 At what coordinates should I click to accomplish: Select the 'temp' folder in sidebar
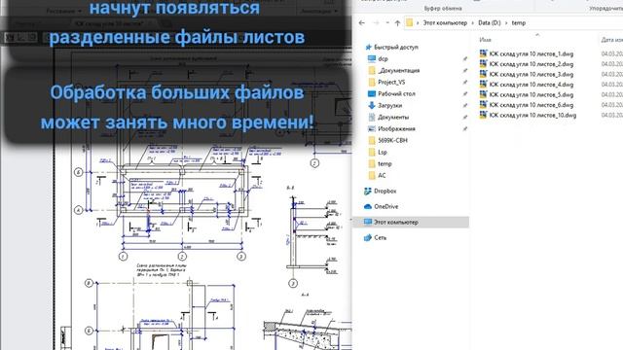point(385,164)
